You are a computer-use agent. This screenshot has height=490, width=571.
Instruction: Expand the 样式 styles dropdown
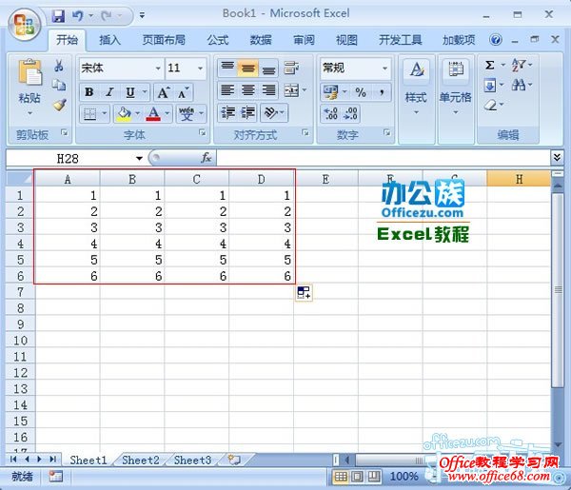coord(417,112)
